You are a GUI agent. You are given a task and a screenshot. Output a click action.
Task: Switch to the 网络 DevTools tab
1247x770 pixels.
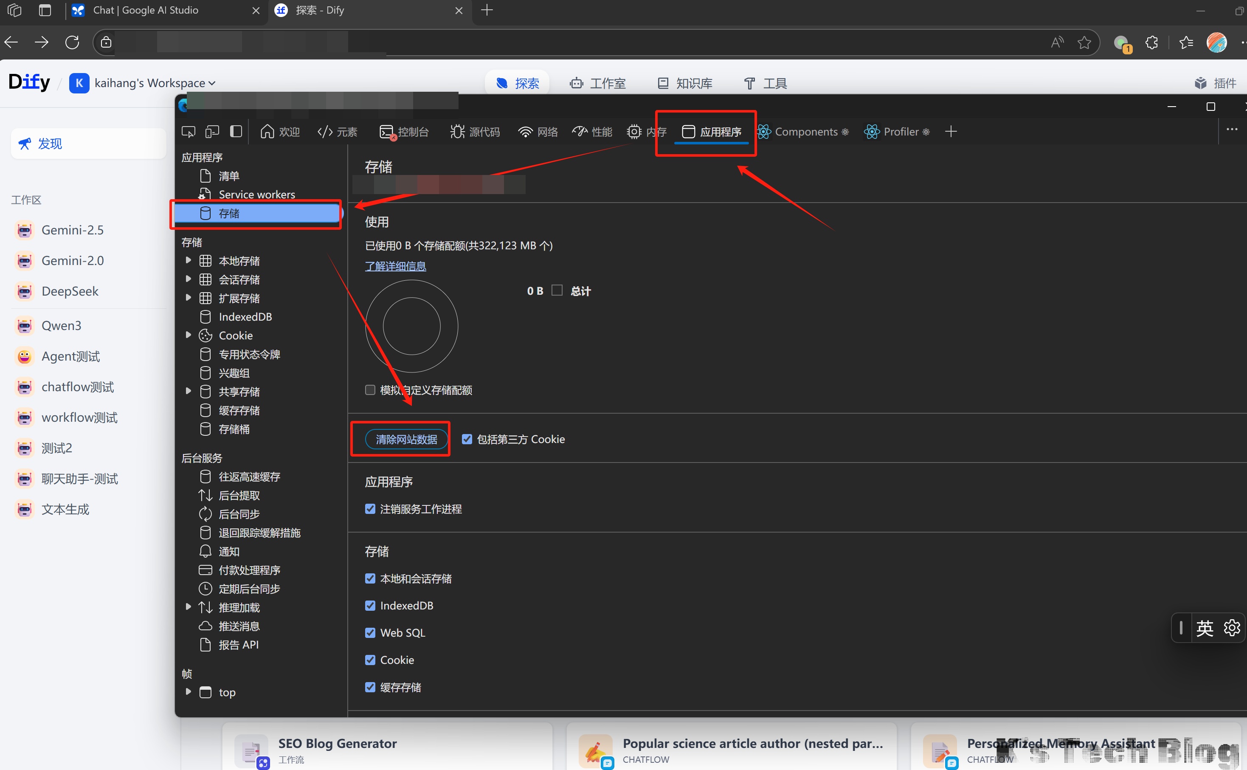pyautogui.click(x=538, y=132)
